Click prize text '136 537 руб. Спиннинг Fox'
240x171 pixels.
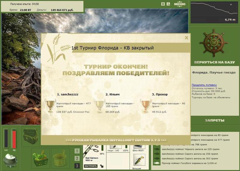[73, 112]
